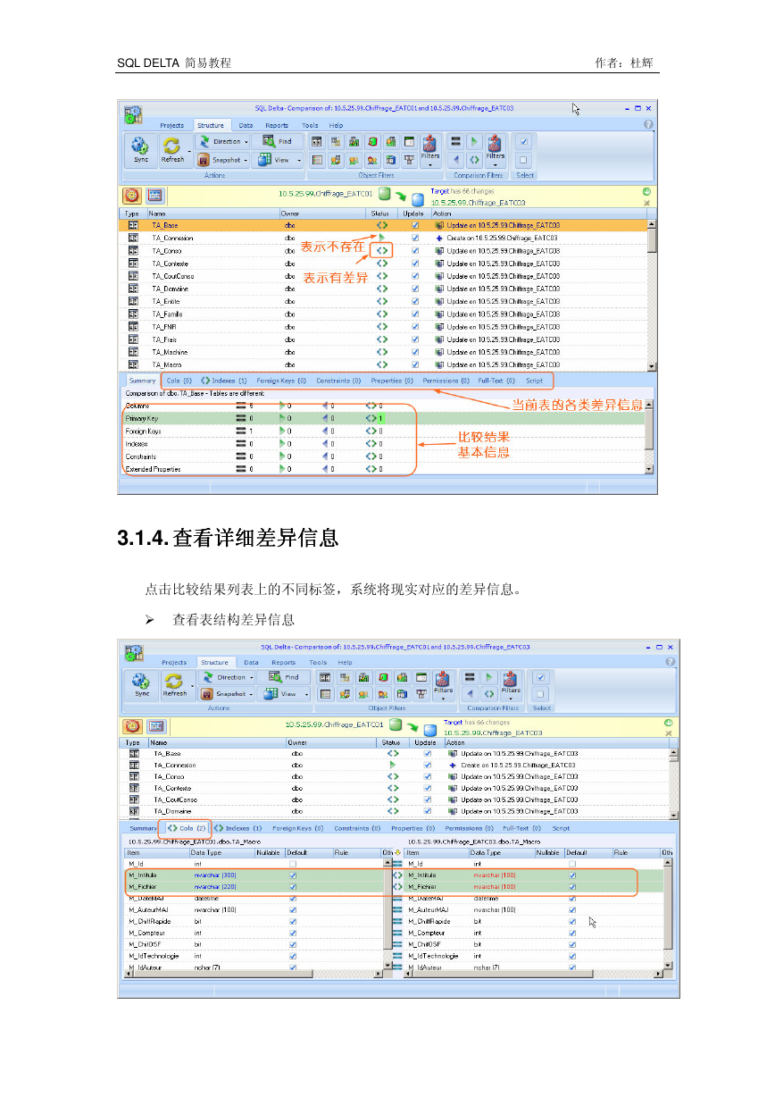Toggle the Update checkbox for TA_Base, upper window

click(414, 226)
